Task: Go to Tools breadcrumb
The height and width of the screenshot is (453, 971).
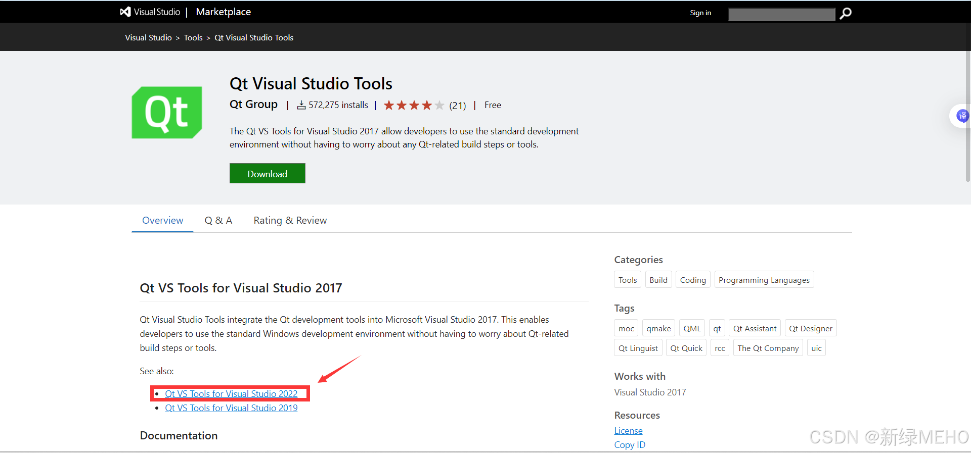Action: point(193,37)
